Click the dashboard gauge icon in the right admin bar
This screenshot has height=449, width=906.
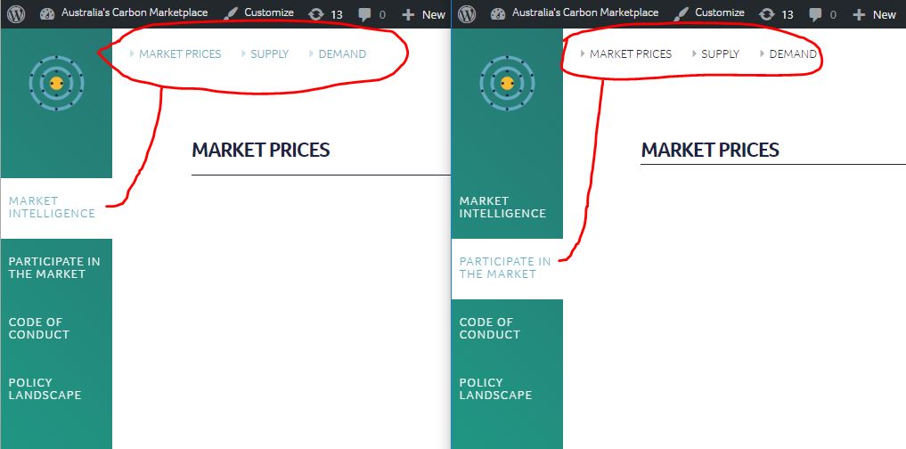point(497,14)
